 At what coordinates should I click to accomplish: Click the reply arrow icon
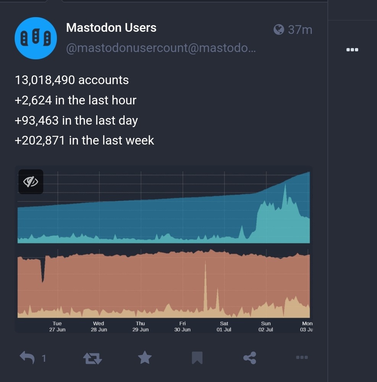[x=27, y=358]
